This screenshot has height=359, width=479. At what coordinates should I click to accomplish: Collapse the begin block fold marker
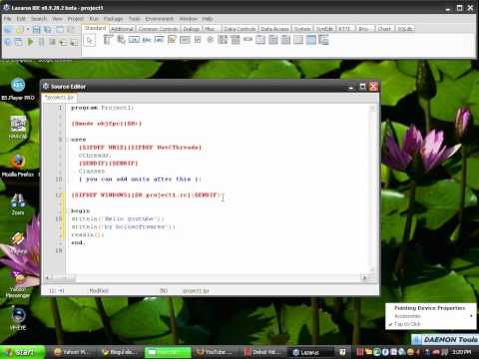point(67,211)
